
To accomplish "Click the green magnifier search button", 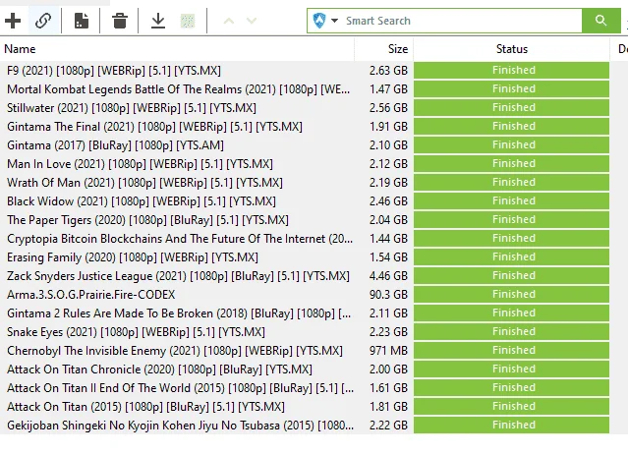I will 600,21.
